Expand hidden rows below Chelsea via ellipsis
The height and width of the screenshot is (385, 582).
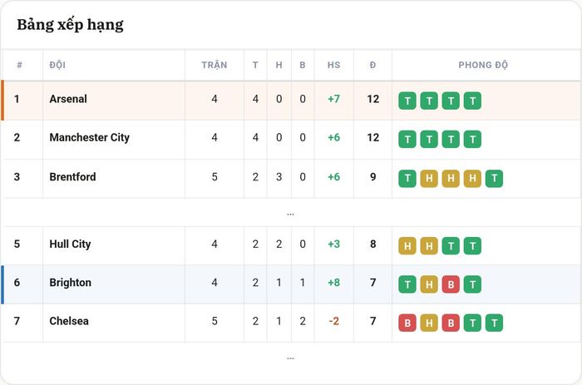[290, 358]
